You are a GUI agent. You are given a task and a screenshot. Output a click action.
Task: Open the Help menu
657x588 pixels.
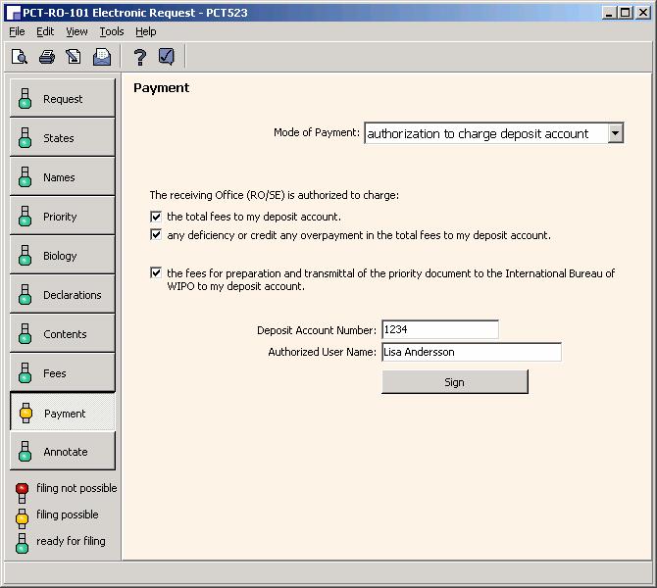click(145, 31)
